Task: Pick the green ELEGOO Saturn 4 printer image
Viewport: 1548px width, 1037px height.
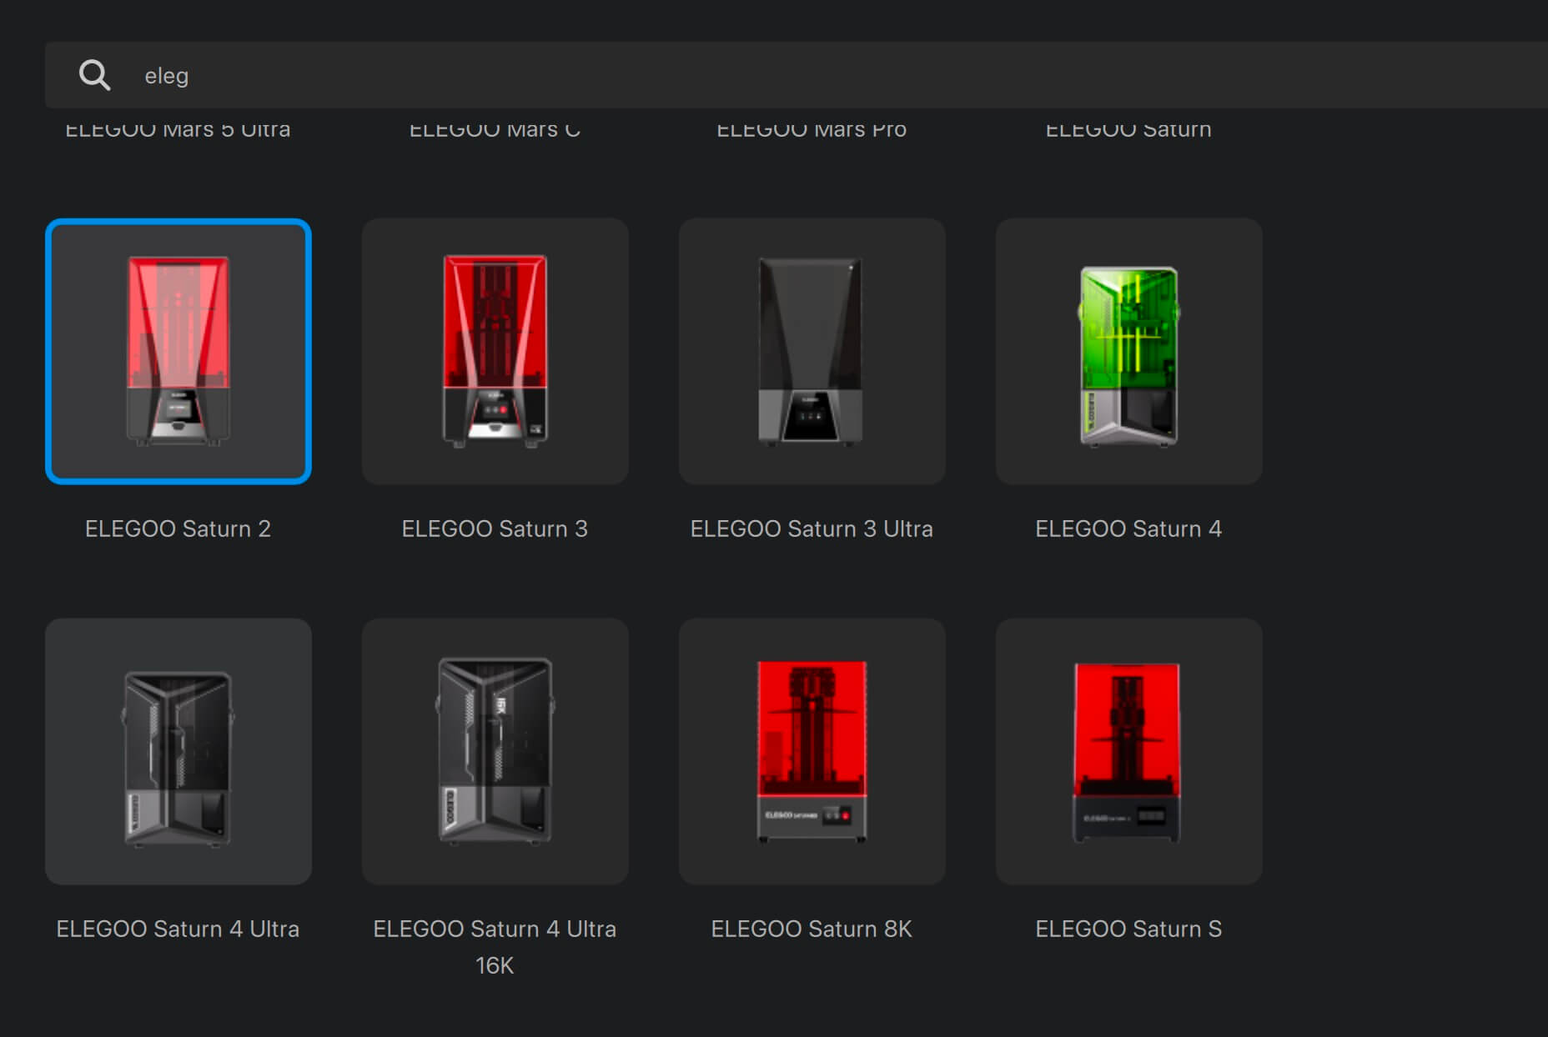Action: 1129,351
